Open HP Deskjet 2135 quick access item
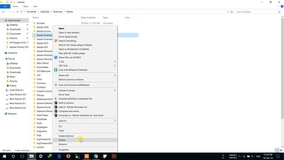Image resolution: width=284 pixels, height=160 pixels. click(17, 43)
